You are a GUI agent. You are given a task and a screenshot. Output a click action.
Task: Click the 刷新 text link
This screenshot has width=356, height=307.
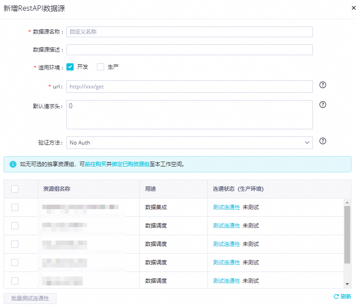[346, 296]
